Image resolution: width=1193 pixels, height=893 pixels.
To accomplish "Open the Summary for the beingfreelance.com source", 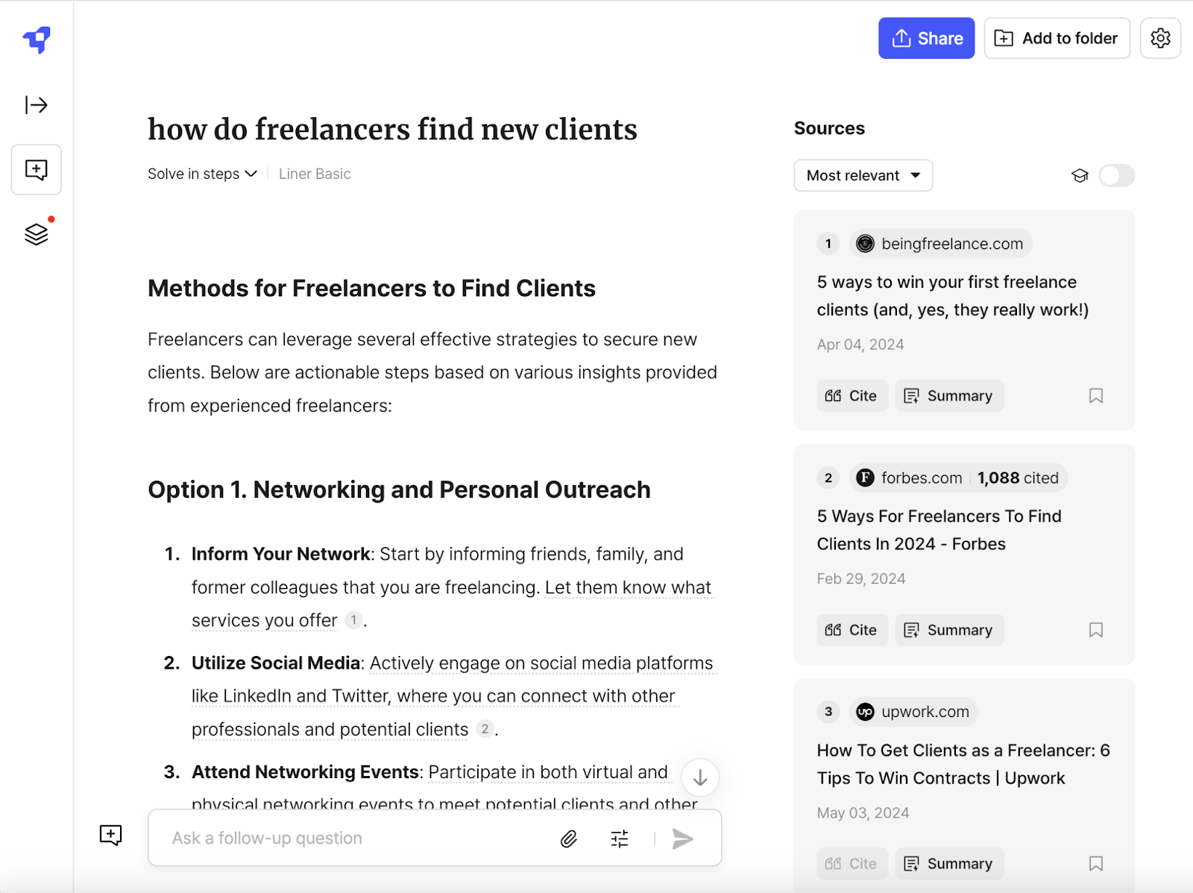I will tap(949, 395).
